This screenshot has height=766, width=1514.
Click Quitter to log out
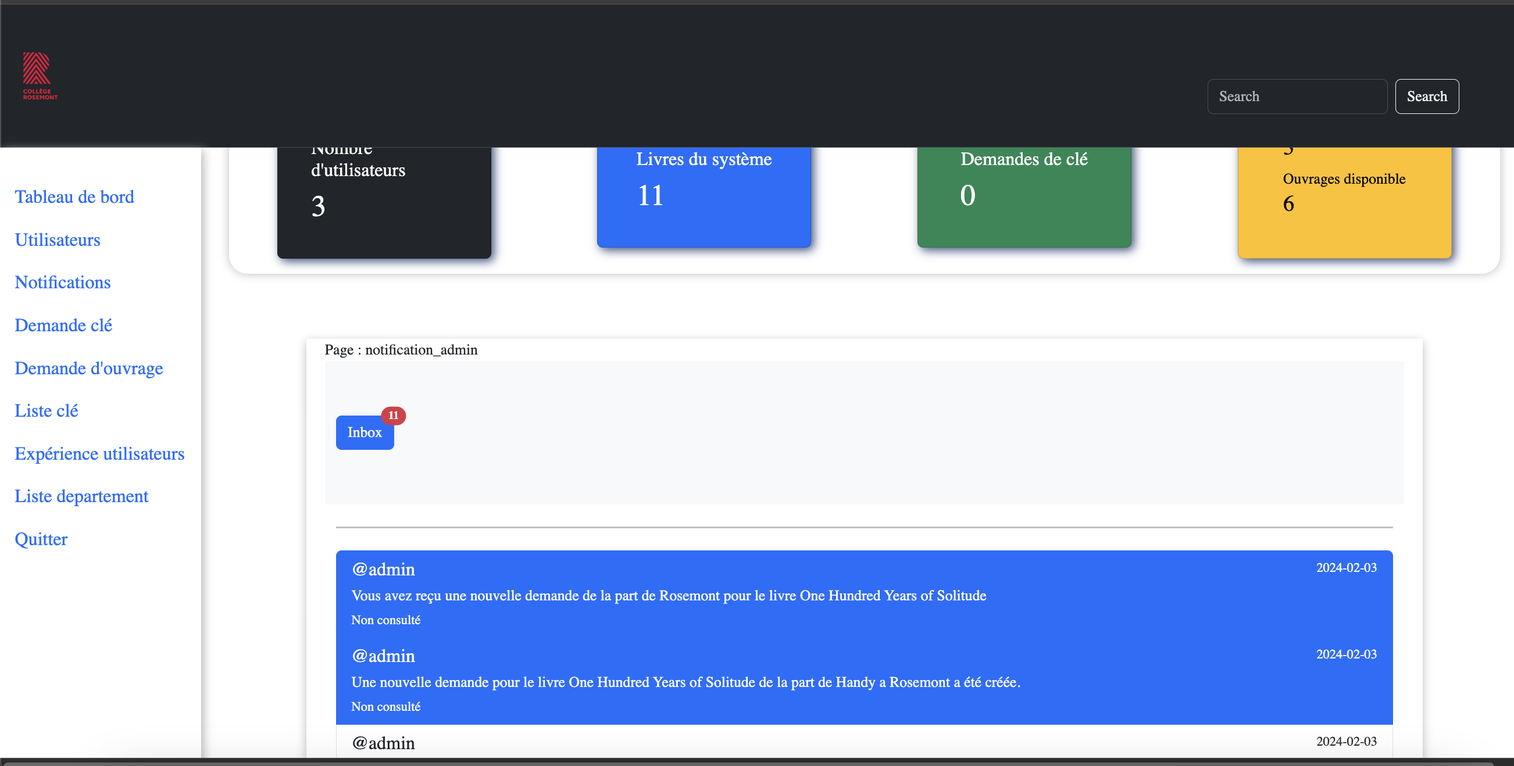click(x=41, y=539)
